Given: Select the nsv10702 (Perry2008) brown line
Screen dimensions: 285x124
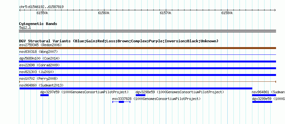Looking at the screenshot, I should (147, 82).
